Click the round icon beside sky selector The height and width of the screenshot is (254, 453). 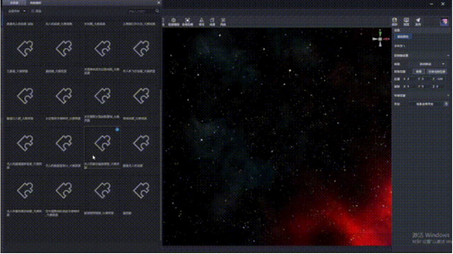click(446, 104)
